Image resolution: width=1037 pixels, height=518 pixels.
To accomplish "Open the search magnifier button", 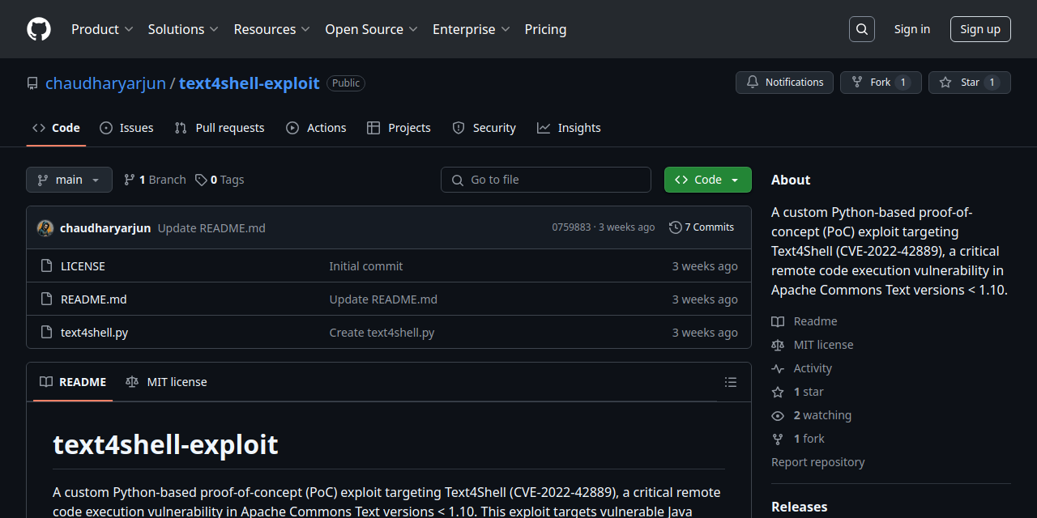I will tap(862, 29).
